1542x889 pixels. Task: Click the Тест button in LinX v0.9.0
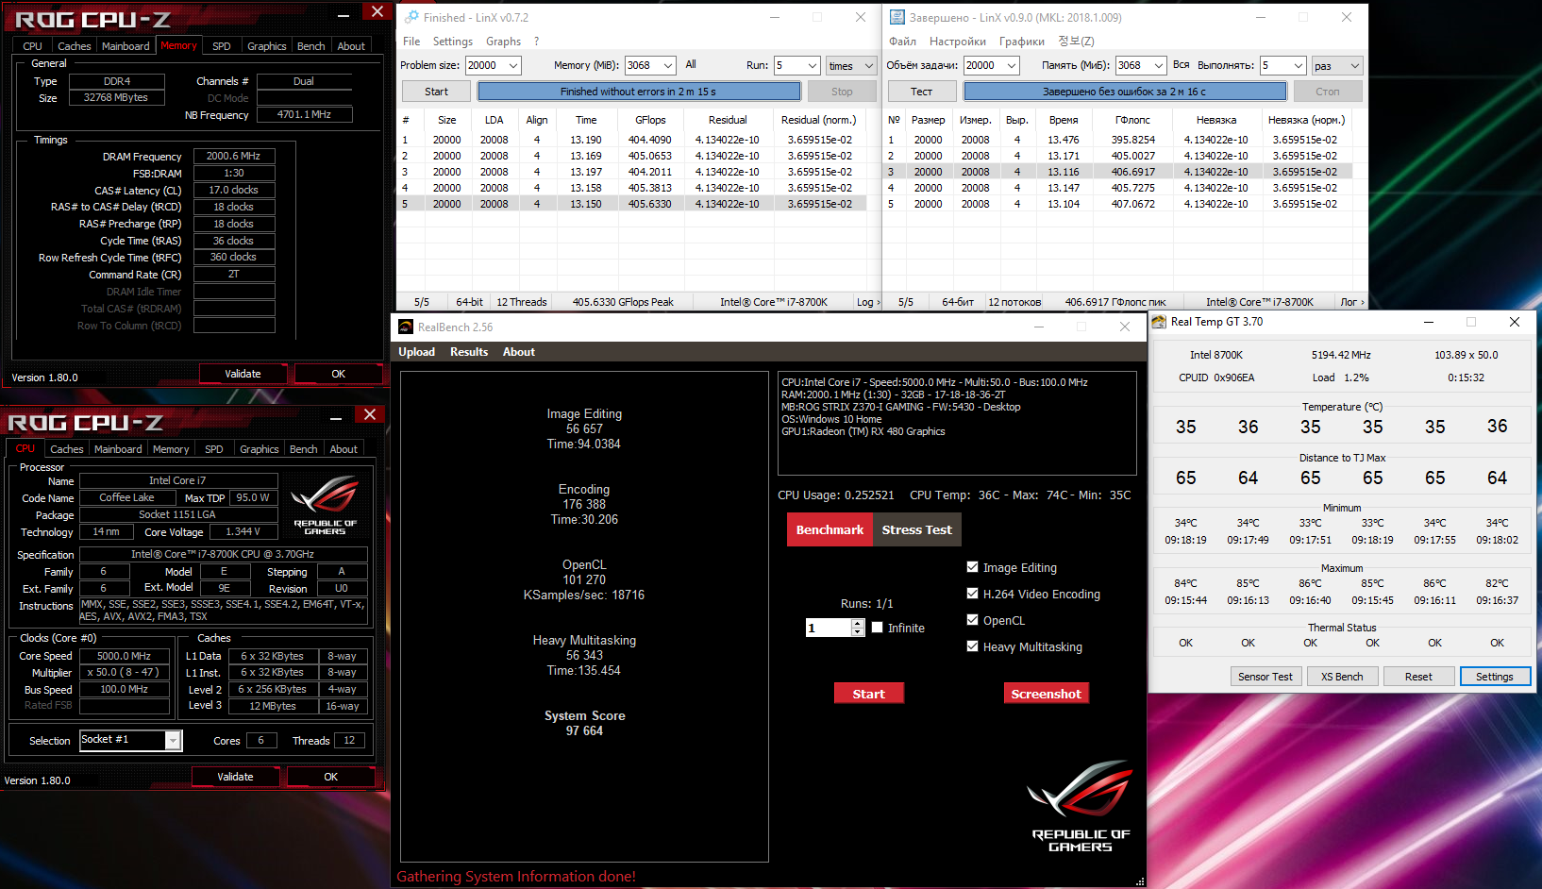click(922, 92)
